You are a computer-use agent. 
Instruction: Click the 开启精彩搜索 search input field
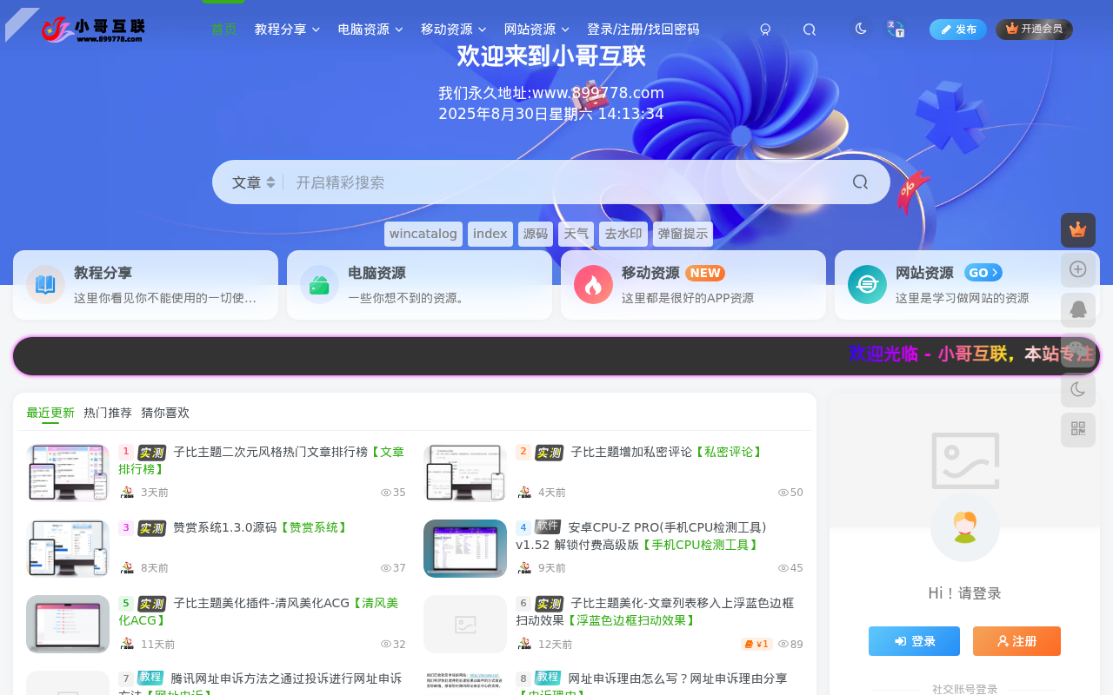565,182
